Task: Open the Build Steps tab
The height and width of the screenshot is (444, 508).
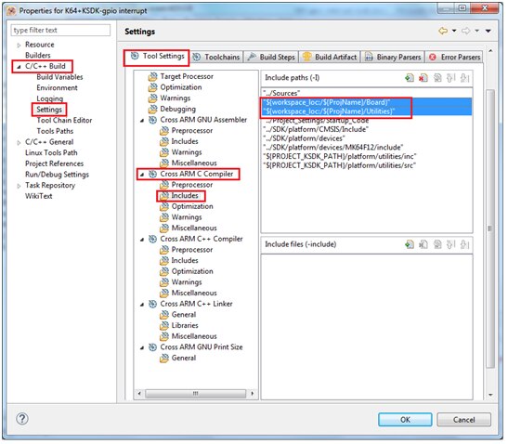Action: click(x=271, y=57)
